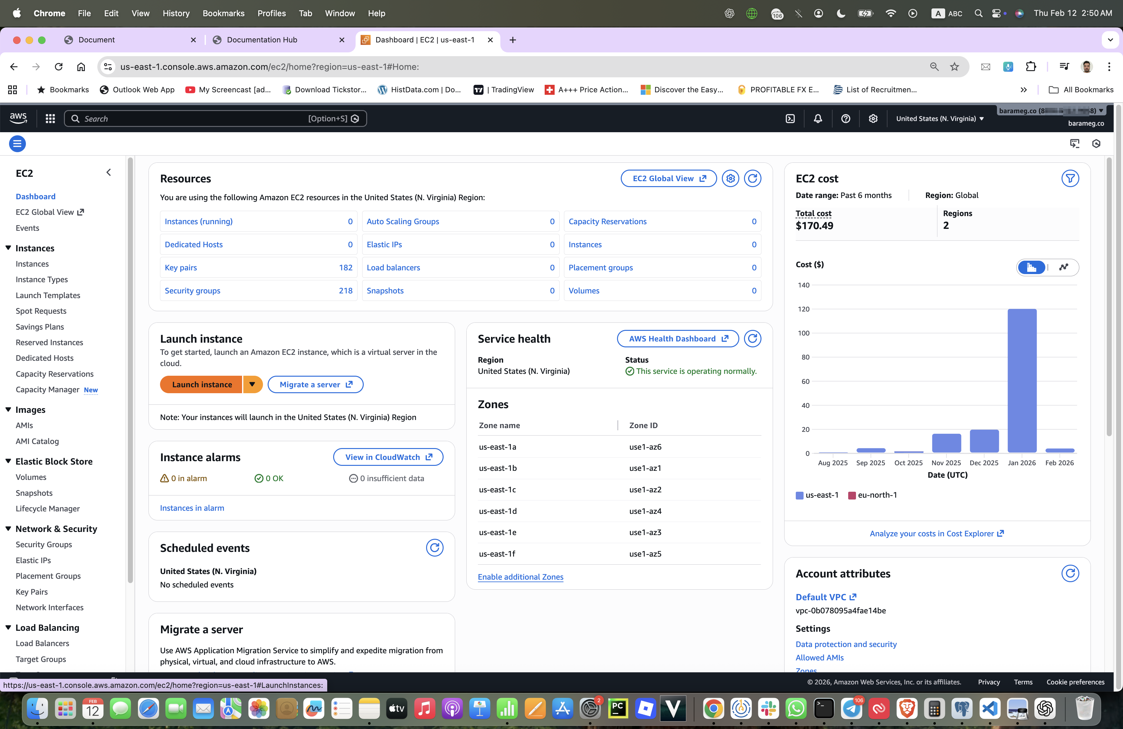Collapse the Elastic Block Store sidebar section
The height and width of the screenshot is (729, 1123).
[8, 461]
